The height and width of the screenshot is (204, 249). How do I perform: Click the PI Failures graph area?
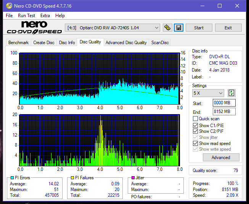pyautogui.click(x=100, y=140)
